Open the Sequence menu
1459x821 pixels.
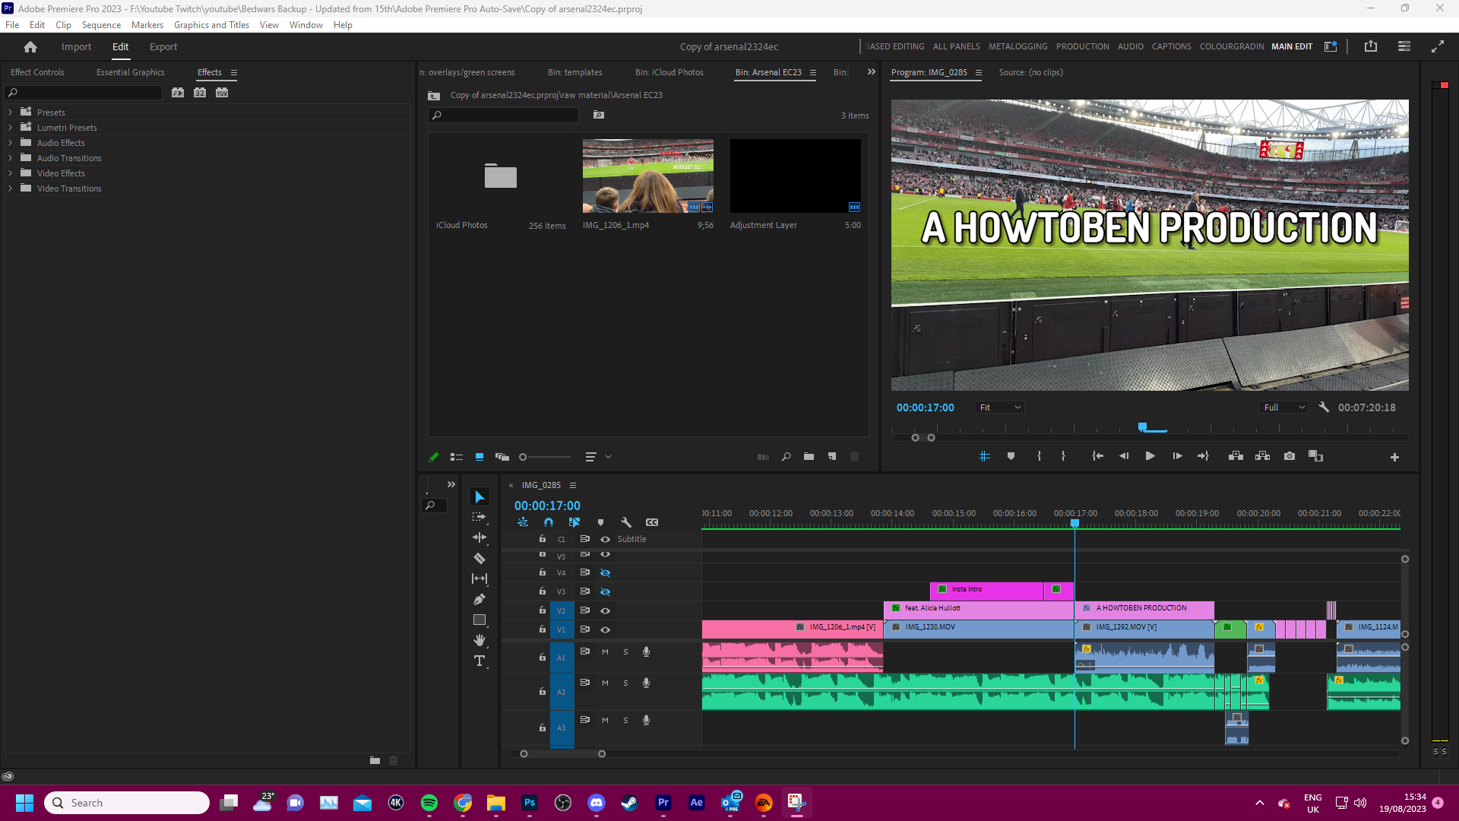point(101,25)
